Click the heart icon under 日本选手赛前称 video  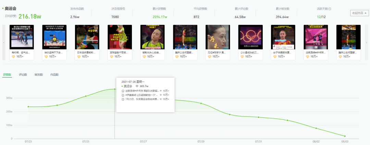(79, 57)
